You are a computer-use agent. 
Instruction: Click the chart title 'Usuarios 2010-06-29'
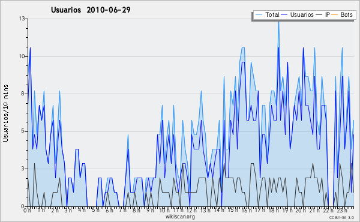click(x=91, y=10)
